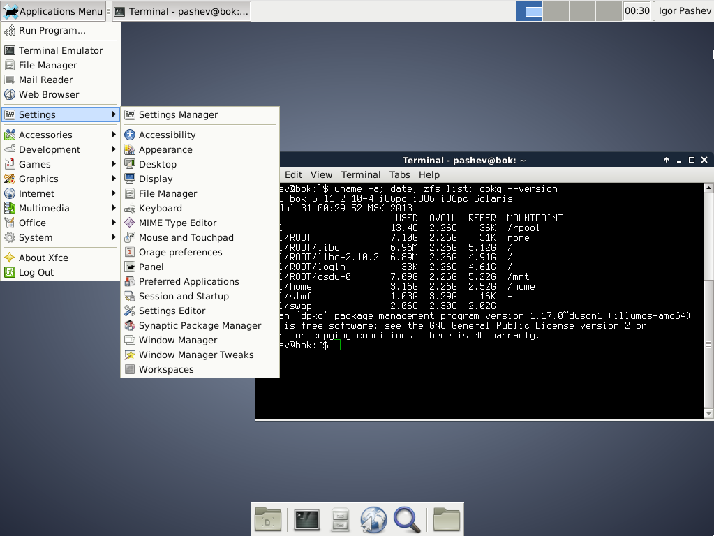
Task: Expand the Accessories submenu arrow
Action: pos(113,135)
